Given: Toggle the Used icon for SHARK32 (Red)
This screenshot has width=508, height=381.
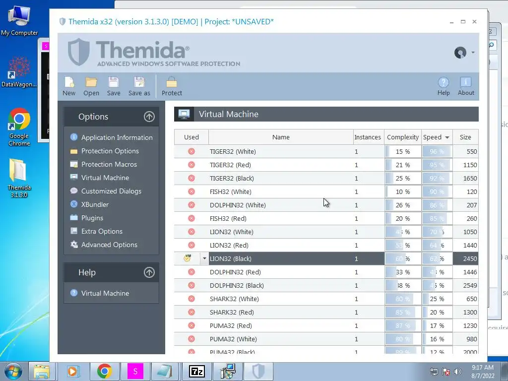Looking at the screenshot, I should 191,313.
